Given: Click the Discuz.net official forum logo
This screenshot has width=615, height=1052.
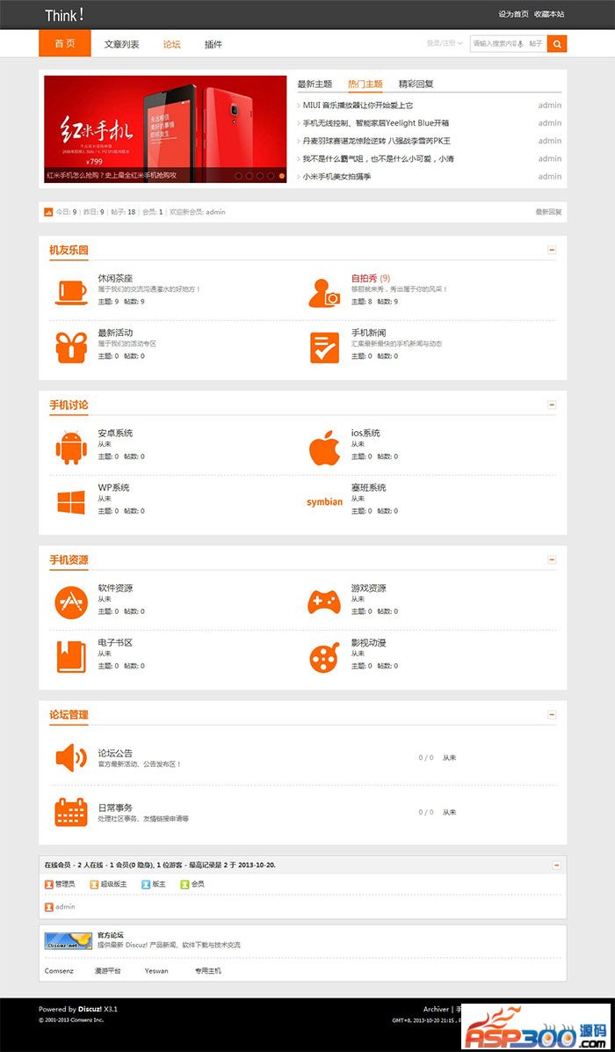Looking at the screenshot, I should click(x=69, y=940).
